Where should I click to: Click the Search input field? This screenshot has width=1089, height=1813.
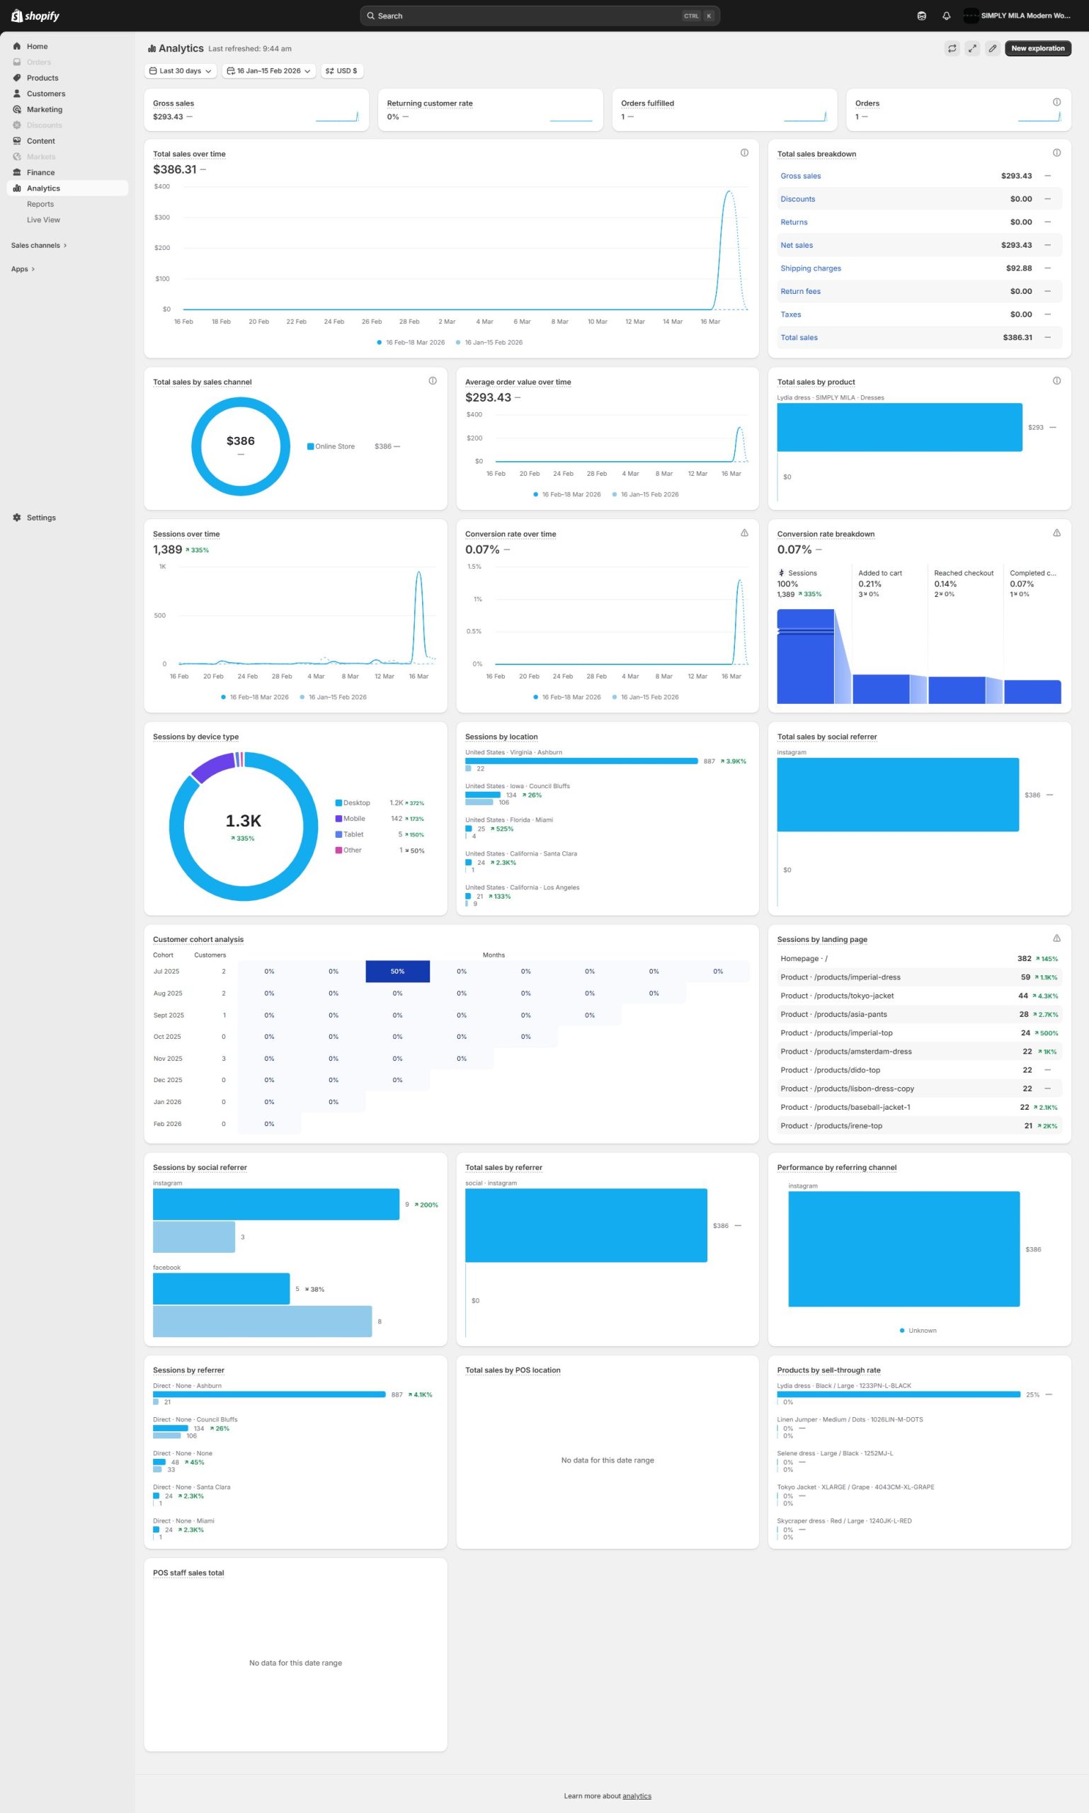528,16
